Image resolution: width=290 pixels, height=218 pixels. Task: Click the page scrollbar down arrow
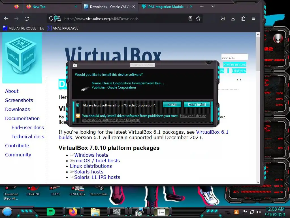pyautogui.click(x=258, y=182)
